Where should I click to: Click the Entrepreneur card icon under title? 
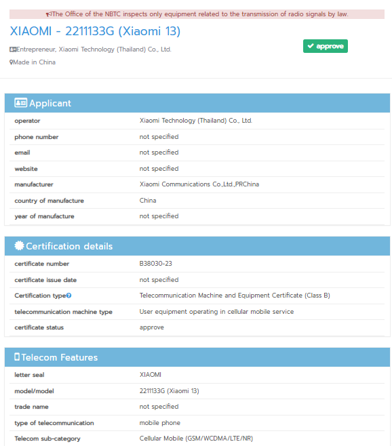pos(13,49)
